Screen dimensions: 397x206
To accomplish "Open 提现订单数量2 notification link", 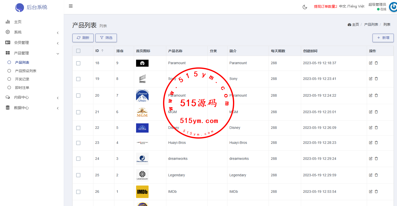I will [x=326, y=6].
